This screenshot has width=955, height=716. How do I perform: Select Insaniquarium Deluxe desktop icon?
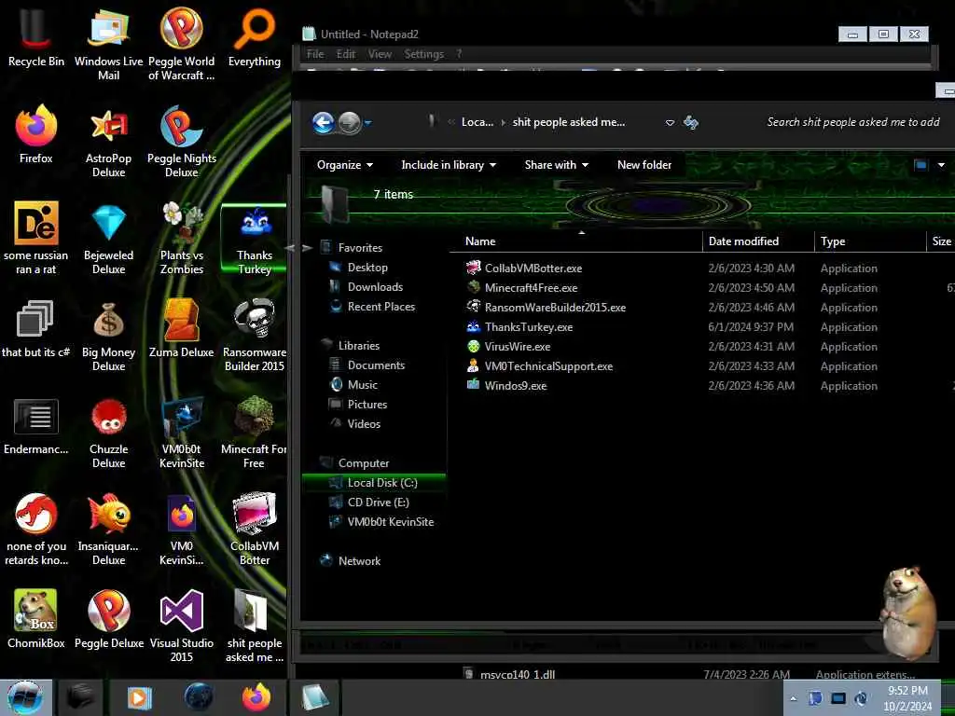click(x=108, y=529)
